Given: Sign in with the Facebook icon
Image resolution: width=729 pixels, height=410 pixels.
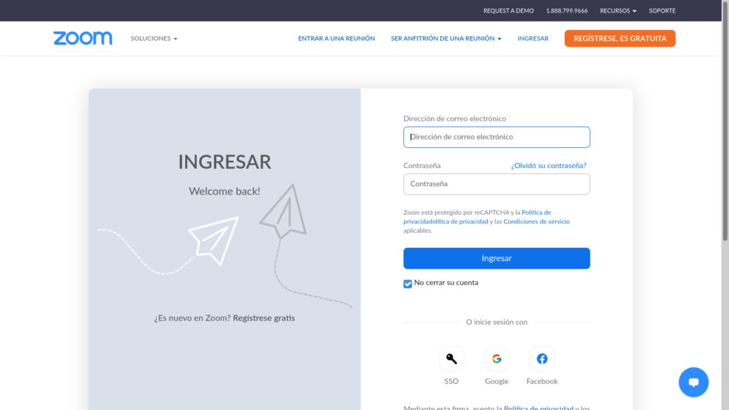Looking at the screenshot, I should (542, 359).
